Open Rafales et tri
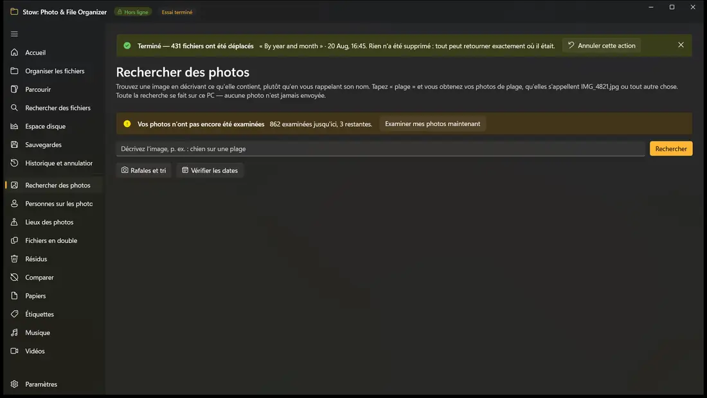Viewport: 707px width, 398px height. point(144,170)
